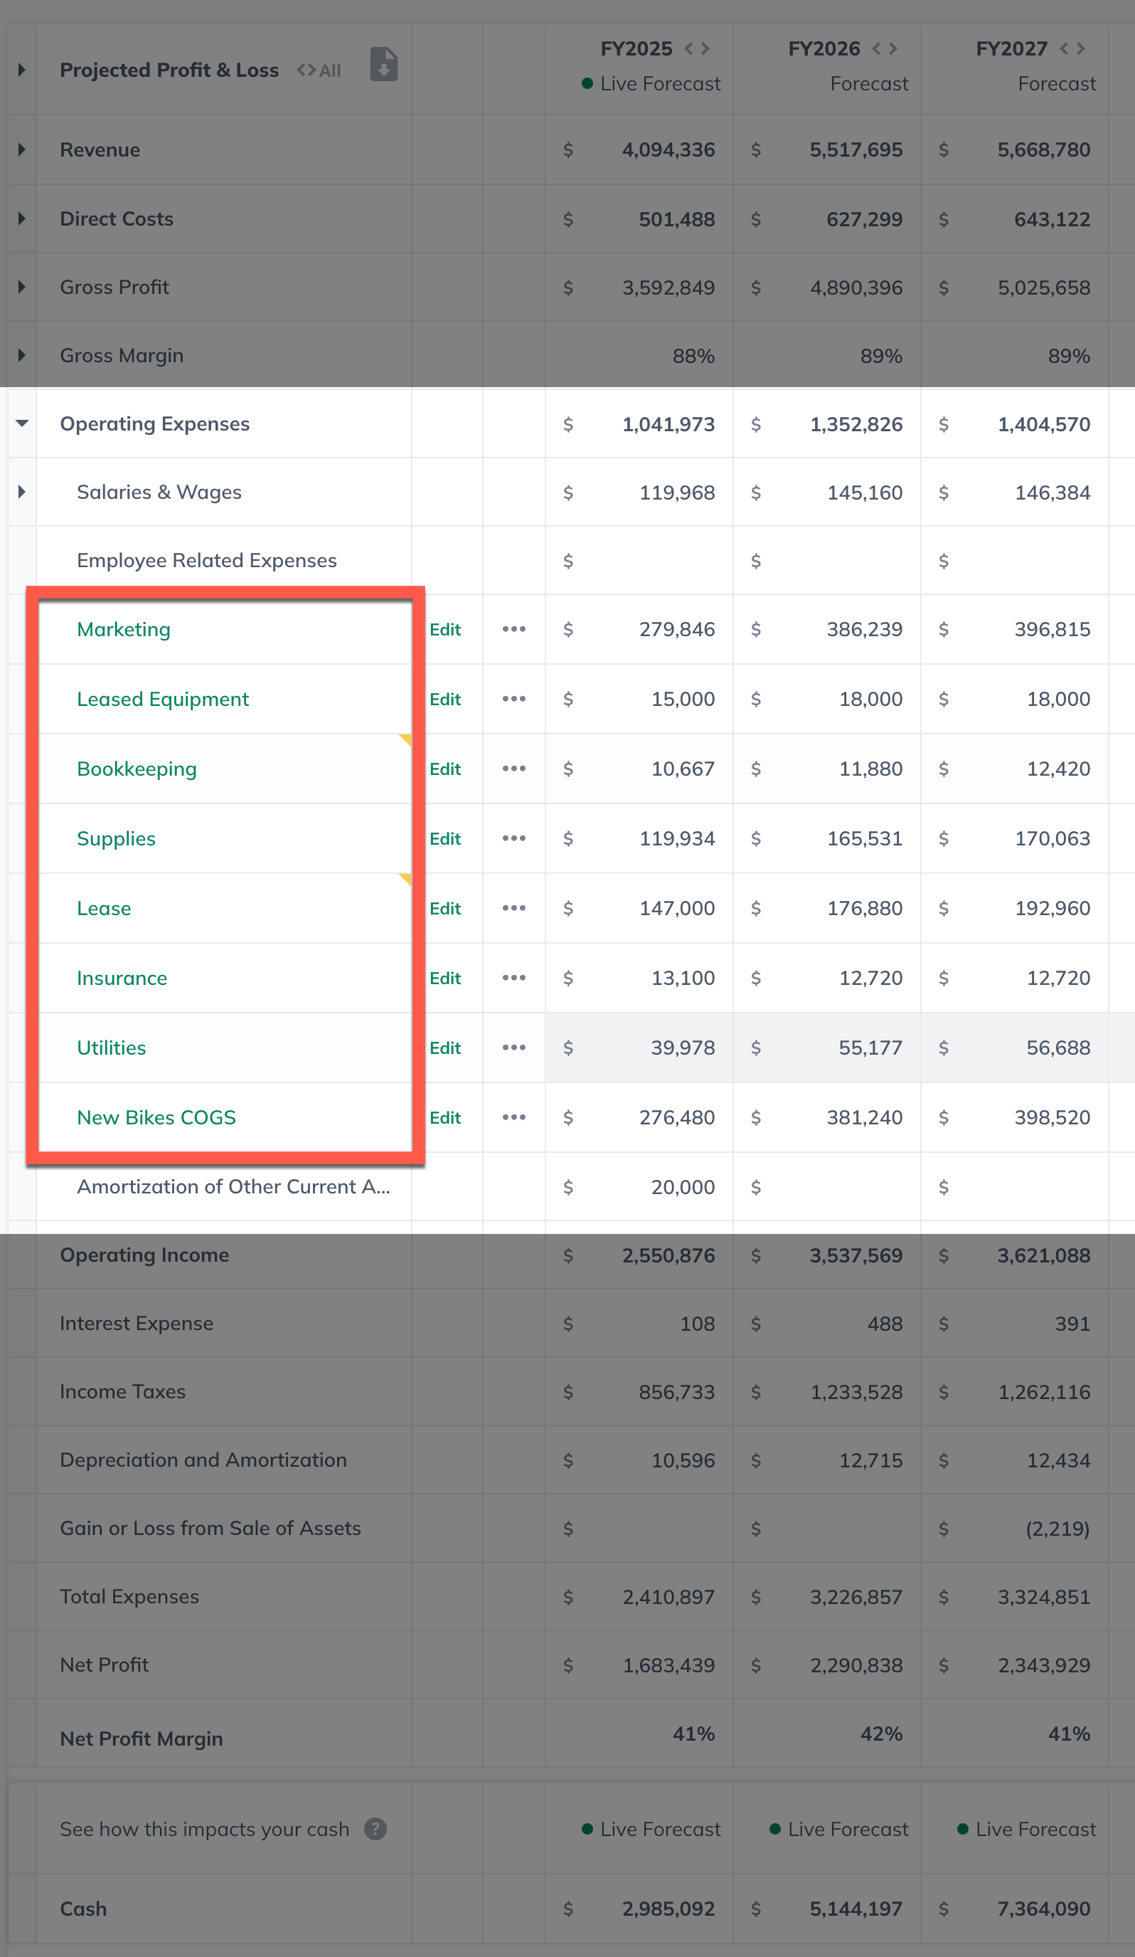Image resolution: width=1135 pixels, height=1957 pixels.
Task: Click the help icon beside cash impact
Action: [x=375, y=1829]
